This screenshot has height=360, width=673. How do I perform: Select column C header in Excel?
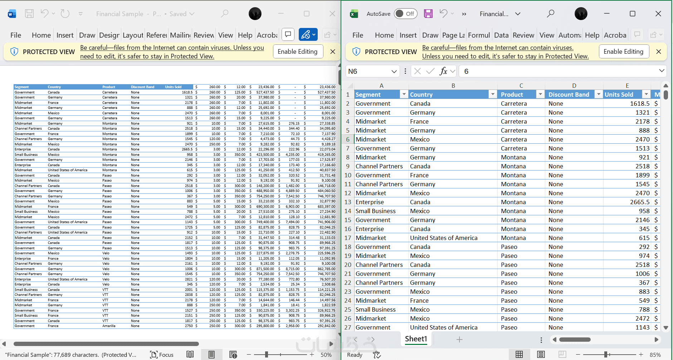[x=521, y=86]
